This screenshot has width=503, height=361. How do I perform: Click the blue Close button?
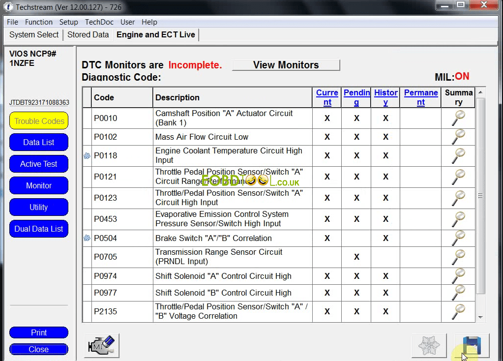pos(39,349)
